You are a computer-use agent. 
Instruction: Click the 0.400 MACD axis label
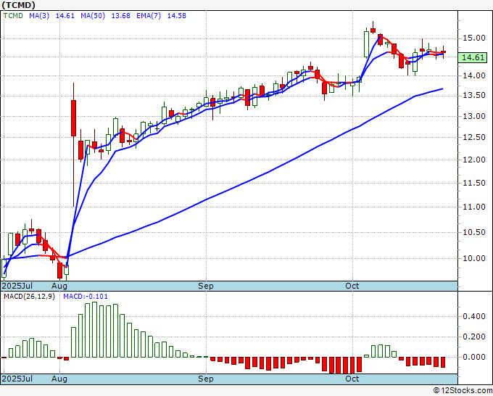coord(474,316)
